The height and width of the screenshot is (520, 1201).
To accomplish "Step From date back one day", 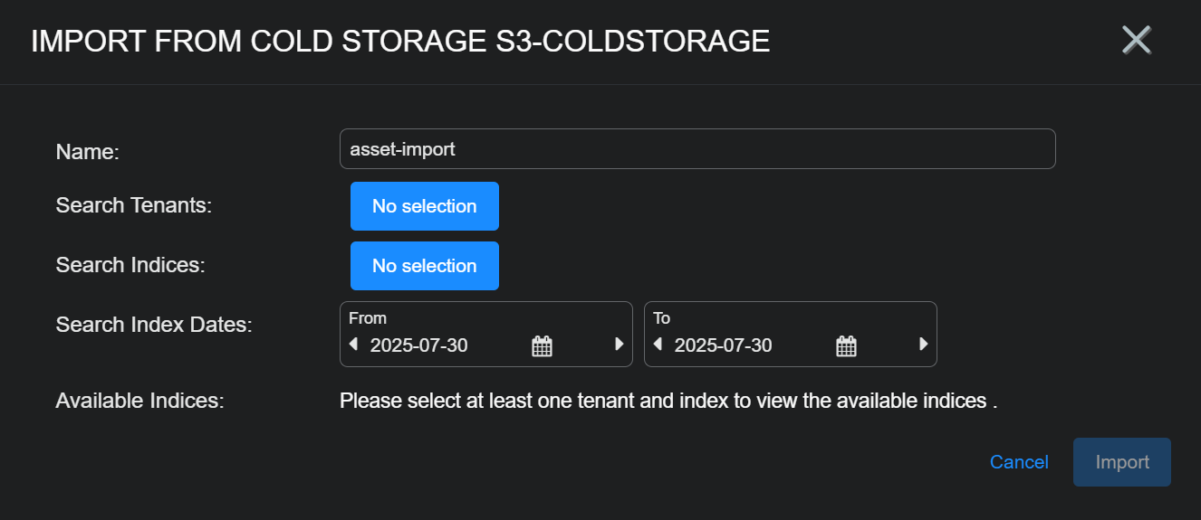I will pos(353,345).
